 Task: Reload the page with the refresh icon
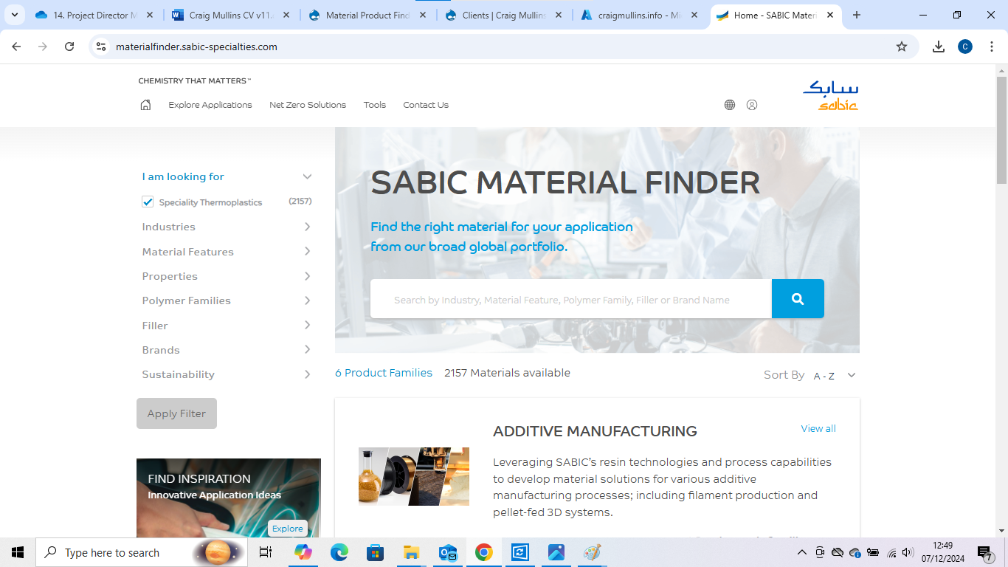(69, 47)
